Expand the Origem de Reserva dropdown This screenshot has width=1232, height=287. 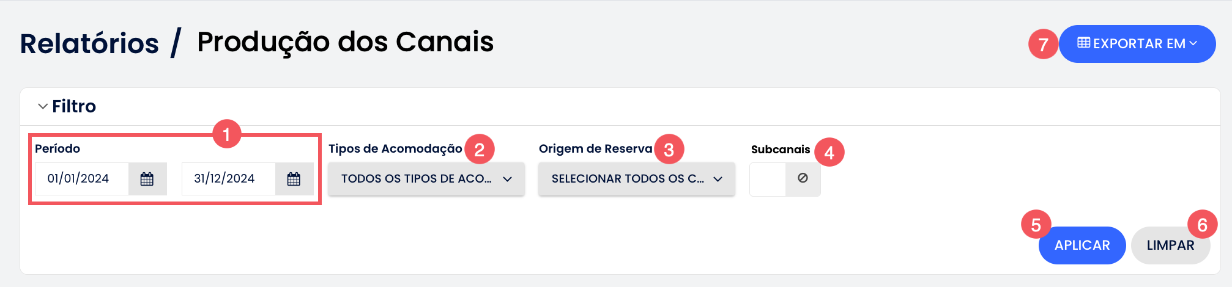(x=636, y=179)
